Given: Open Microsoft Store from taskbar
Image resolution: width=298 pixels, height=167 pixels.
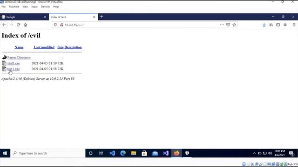Looking at the screenshot, I should pos(144,153).
